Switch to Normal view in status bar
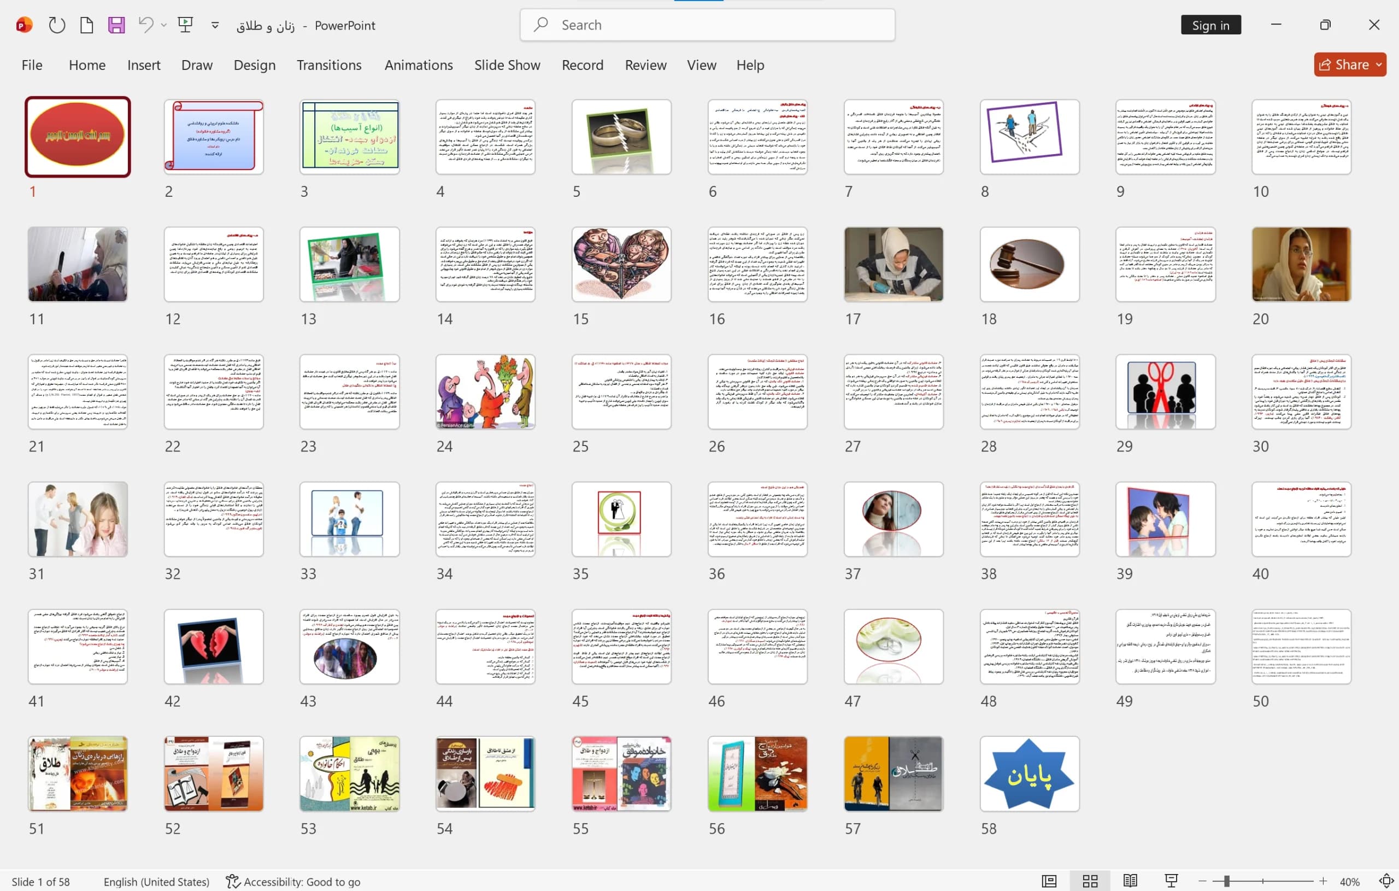The width and height of the screenshot is (1399, 891). point(1049,881)
